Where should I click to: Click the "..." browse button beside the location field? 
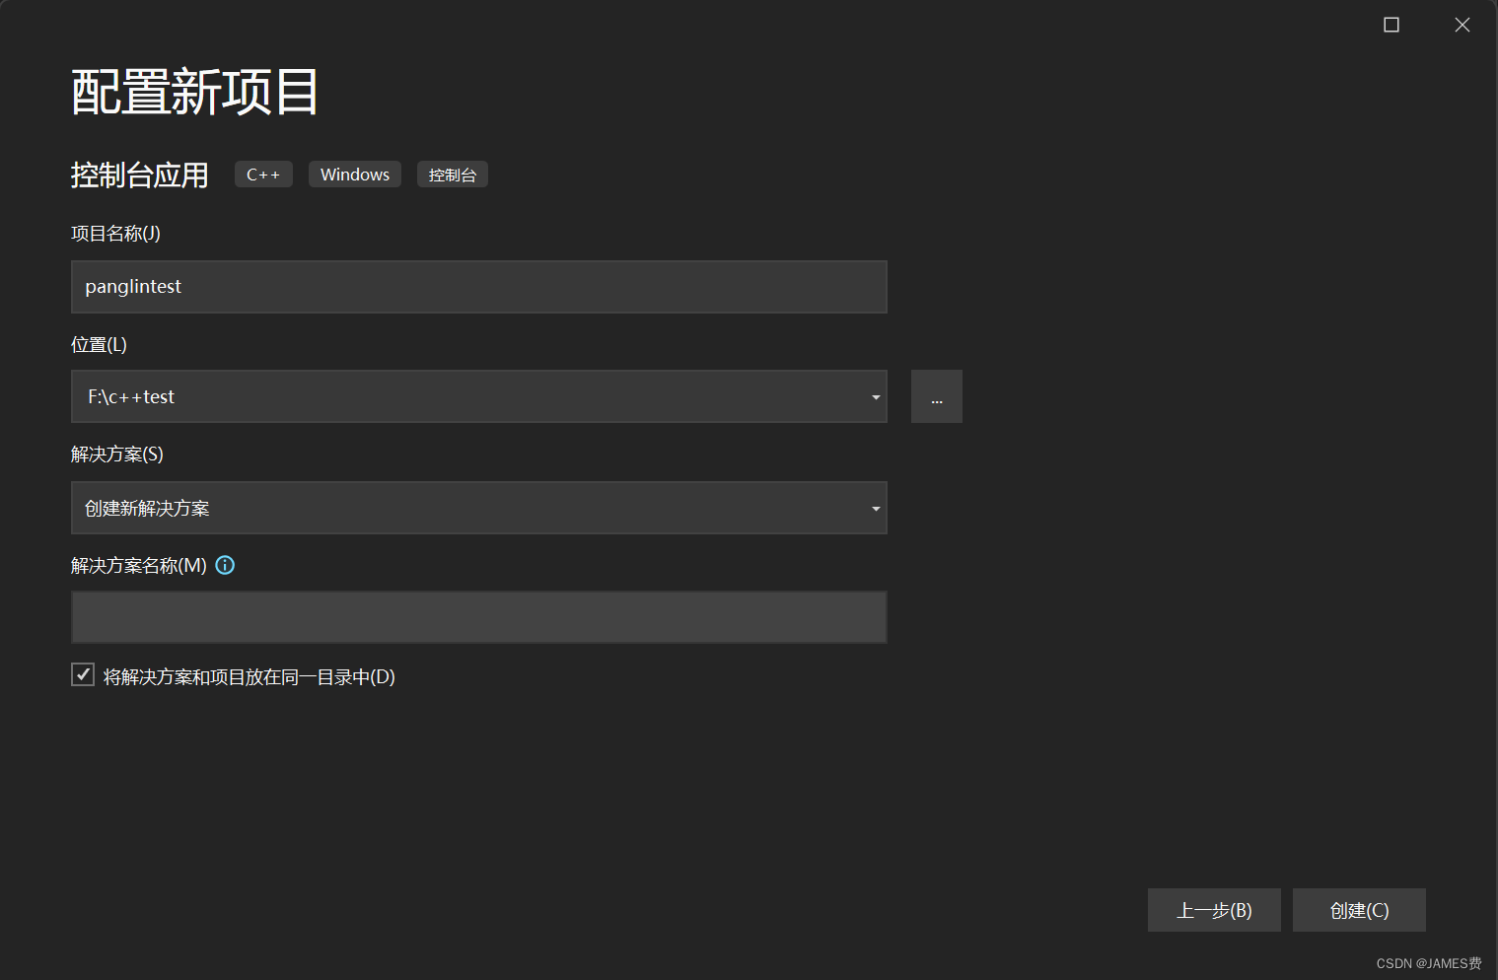(x=936, y=396)
